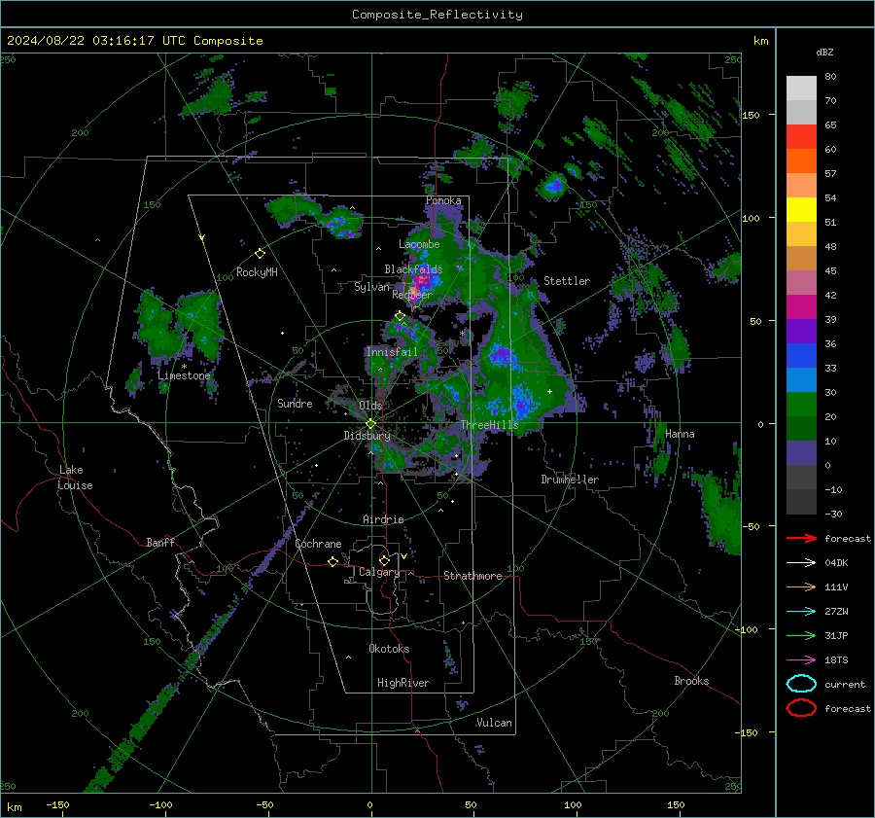Click the blue storm cell northwest of ThreeHills
The height and width of the screenshot is (818, 875).
502,355
